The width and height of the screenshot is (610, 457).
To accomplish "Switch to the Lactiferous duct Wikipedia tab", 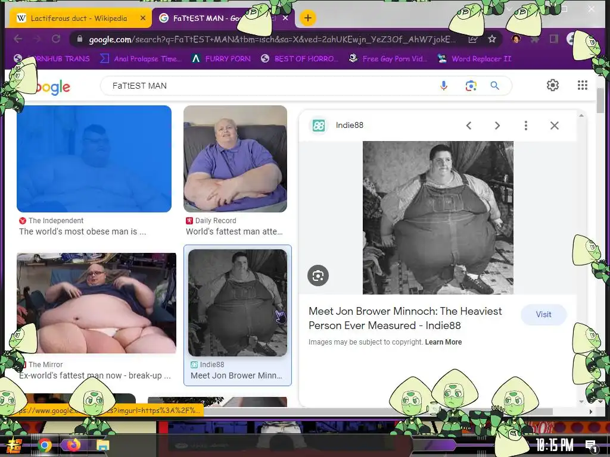I will (78, 18).
